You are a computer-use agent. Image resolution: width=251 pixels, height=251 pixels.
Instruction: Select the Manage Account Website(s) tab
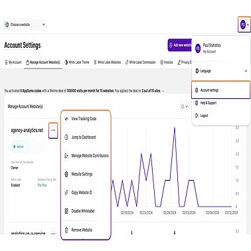coord(43,62)
